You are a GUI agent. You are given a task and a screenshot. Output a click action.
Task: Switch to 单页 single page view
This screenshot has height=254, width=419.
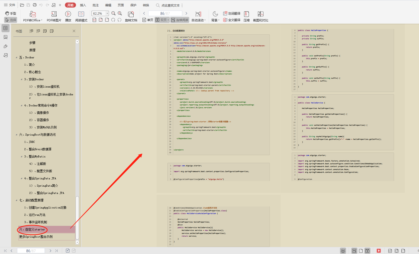[148, 20]
